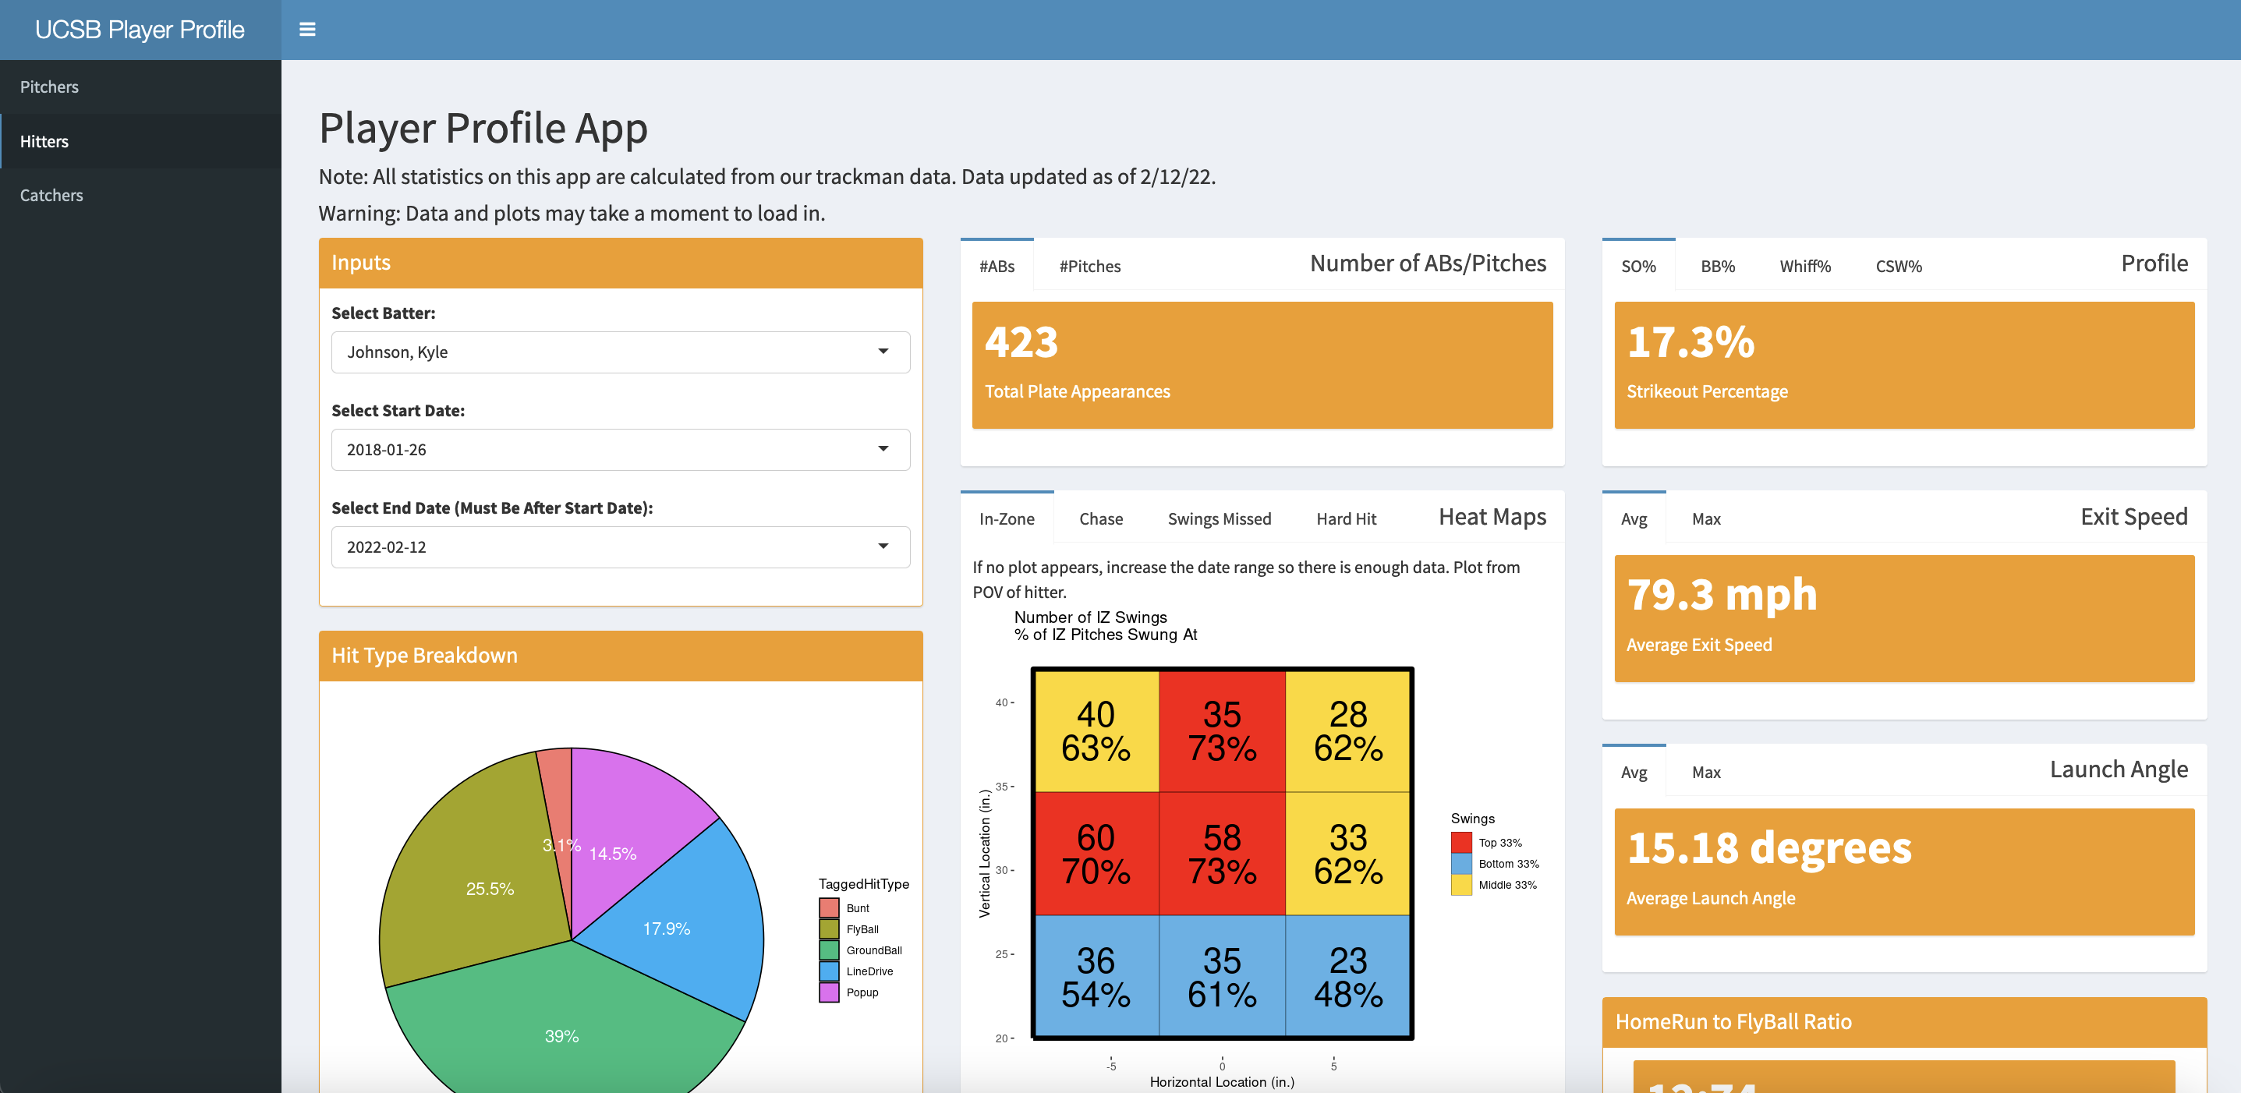2241x1093 pixels.
Task: Expand the Select End Date dropdown
Action: (619, 547)
